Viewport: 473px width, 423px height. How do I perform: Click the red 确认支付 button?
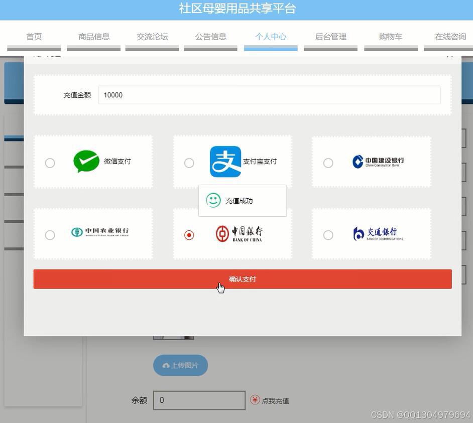(x=243, y=279)
